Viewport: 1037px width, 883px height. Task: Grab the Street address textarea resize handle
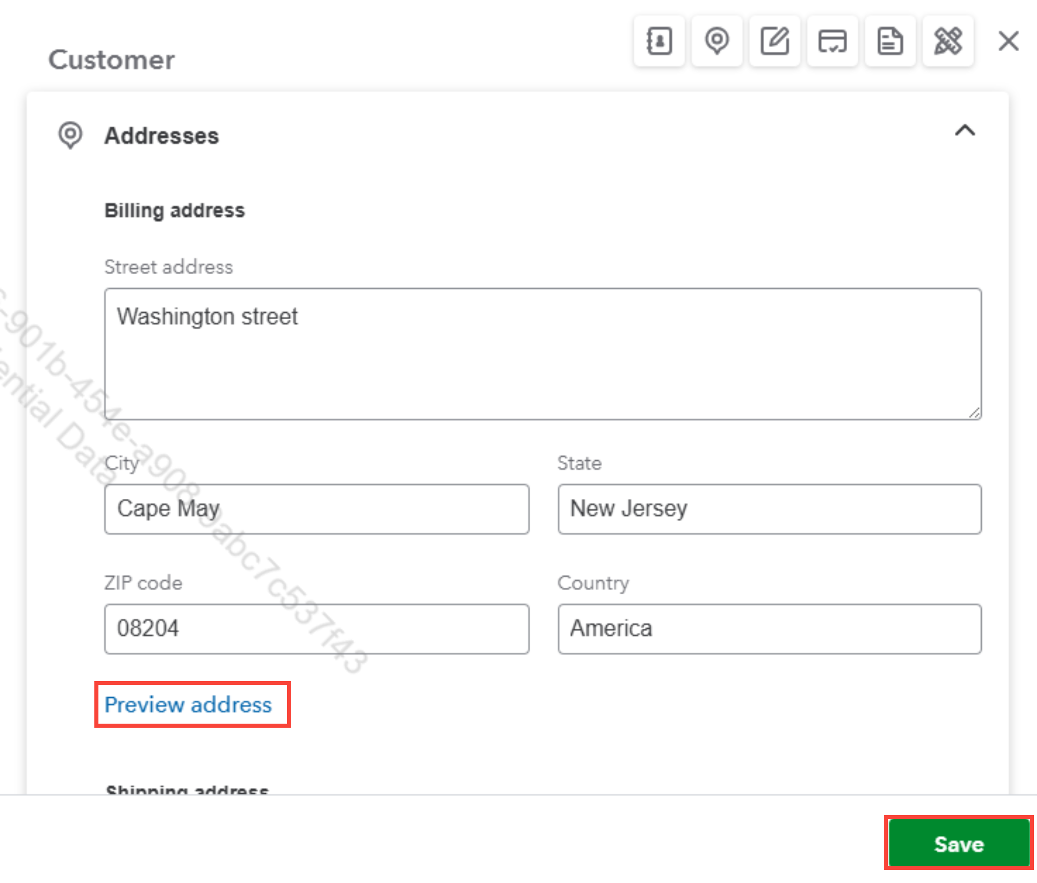[x=974, y=413]
